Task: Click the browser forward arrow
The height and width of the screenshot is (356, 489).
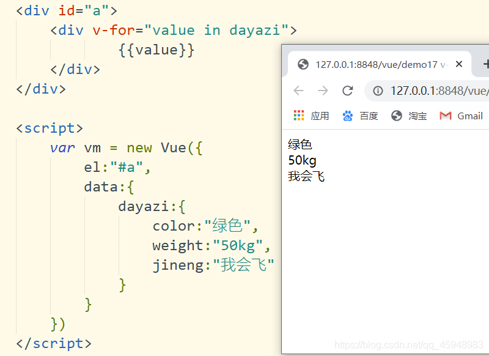Action: [323, 91]
